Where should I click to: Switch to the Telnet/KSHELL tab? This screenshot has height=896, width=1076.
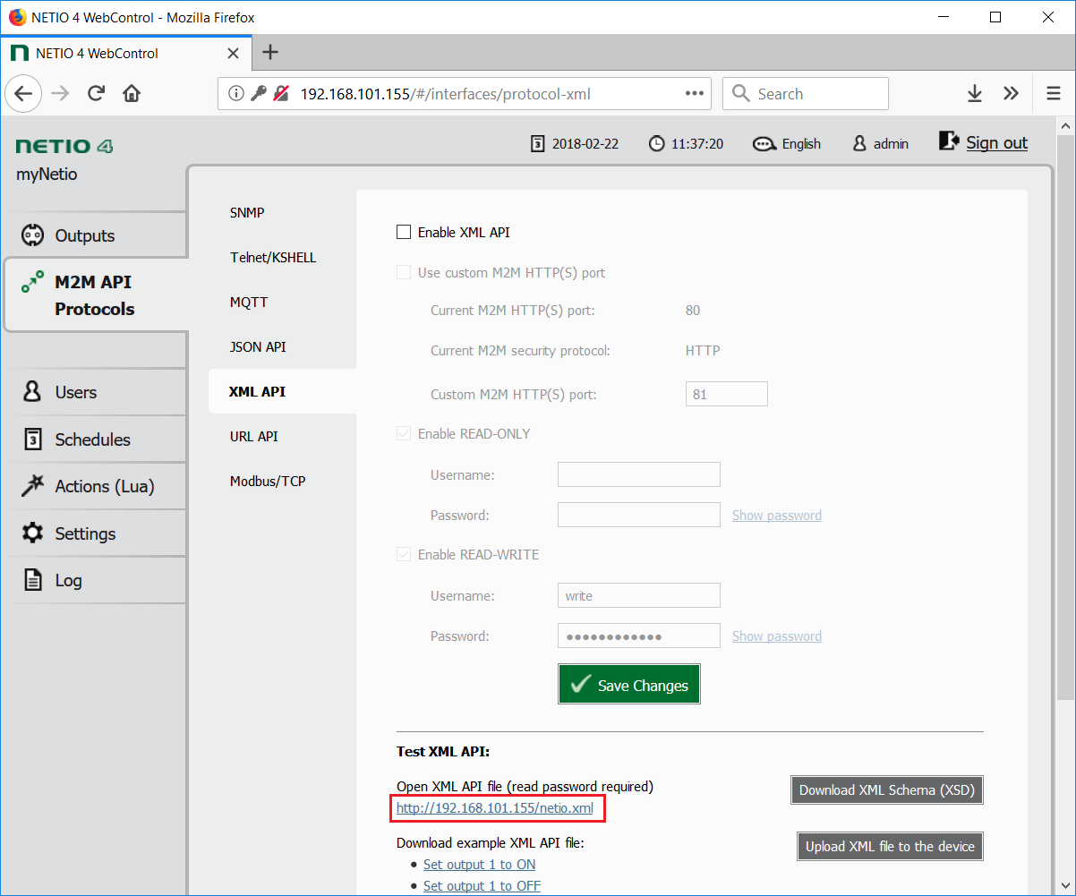click(x=273, y=258)
